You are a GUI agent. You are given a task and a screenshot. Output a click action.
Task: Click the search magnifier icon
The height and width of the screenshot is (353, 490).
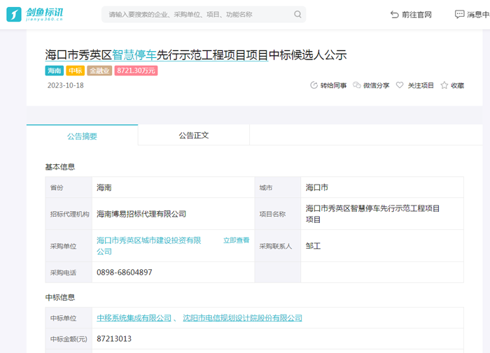tap(297, 15)
